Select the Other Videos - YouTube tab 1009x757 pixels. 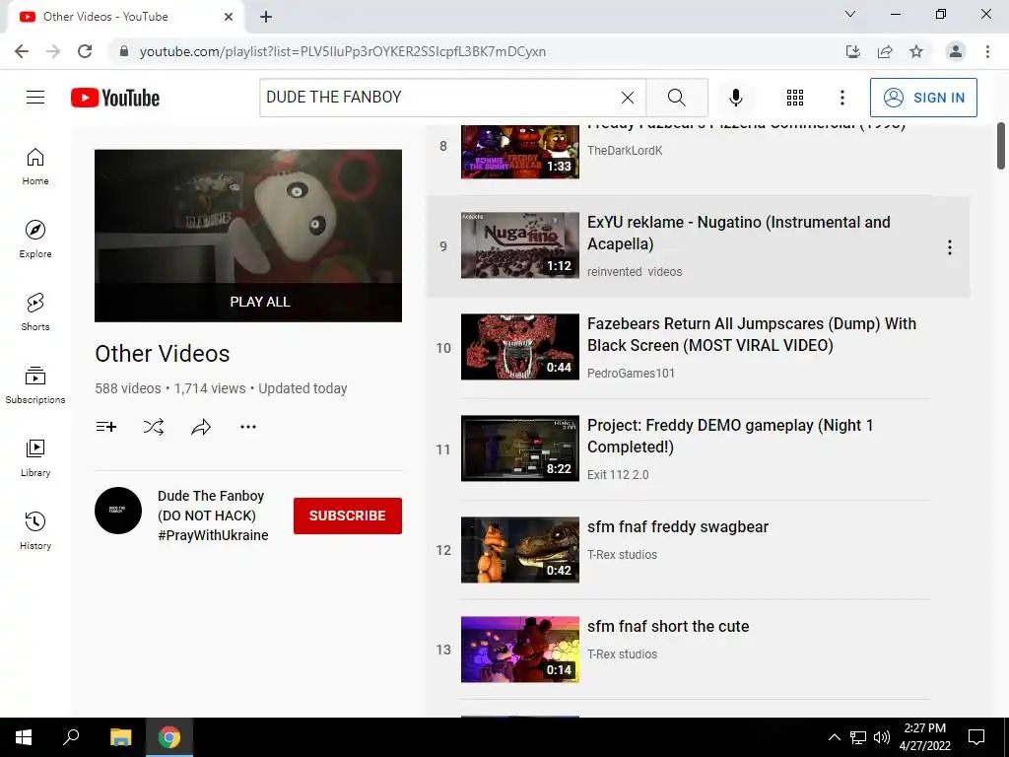125,17
